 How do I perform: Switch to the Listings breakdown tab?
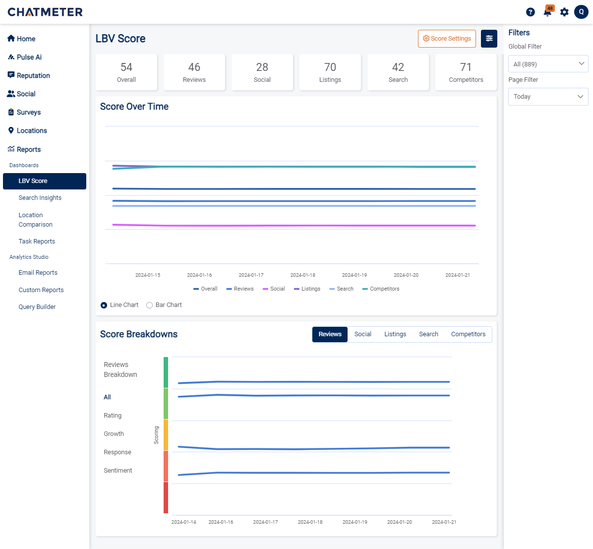point(395,334)
